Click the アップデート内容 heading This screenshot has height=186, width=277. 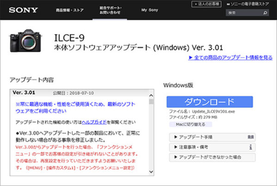31,80
